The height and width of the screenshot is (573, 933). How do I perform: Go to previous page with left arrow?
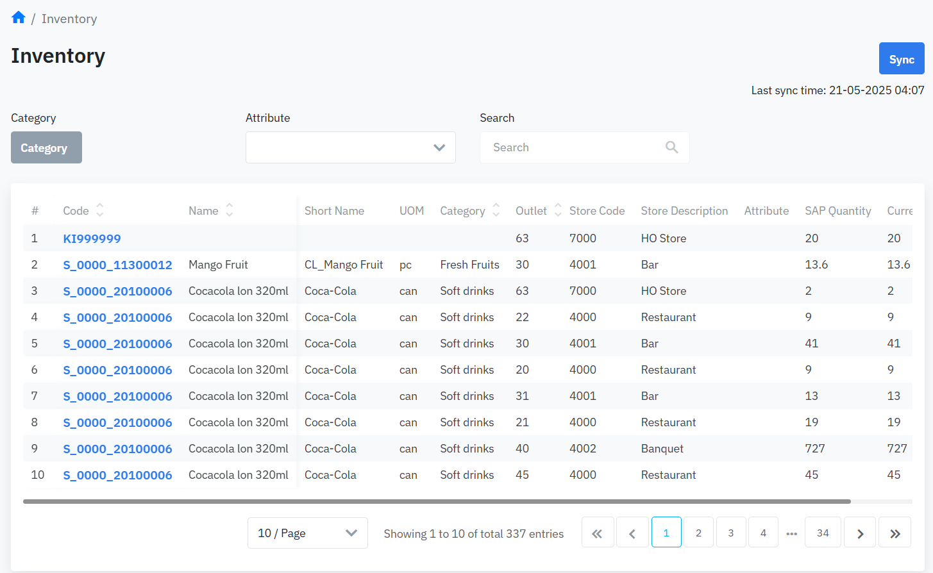tap(632, 533)
